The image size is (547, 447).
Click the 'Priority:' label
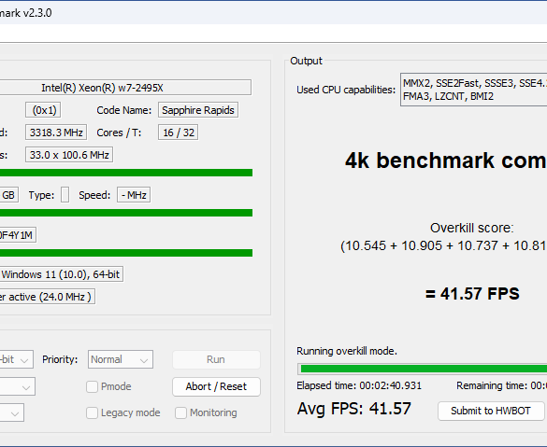coord(60,359)
